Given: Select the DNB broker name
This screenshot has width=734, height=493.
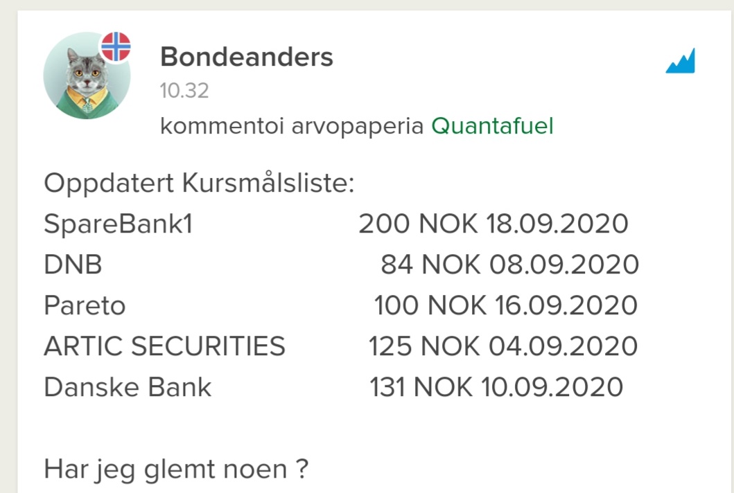Looking at the screenshot, I should 73,265.
